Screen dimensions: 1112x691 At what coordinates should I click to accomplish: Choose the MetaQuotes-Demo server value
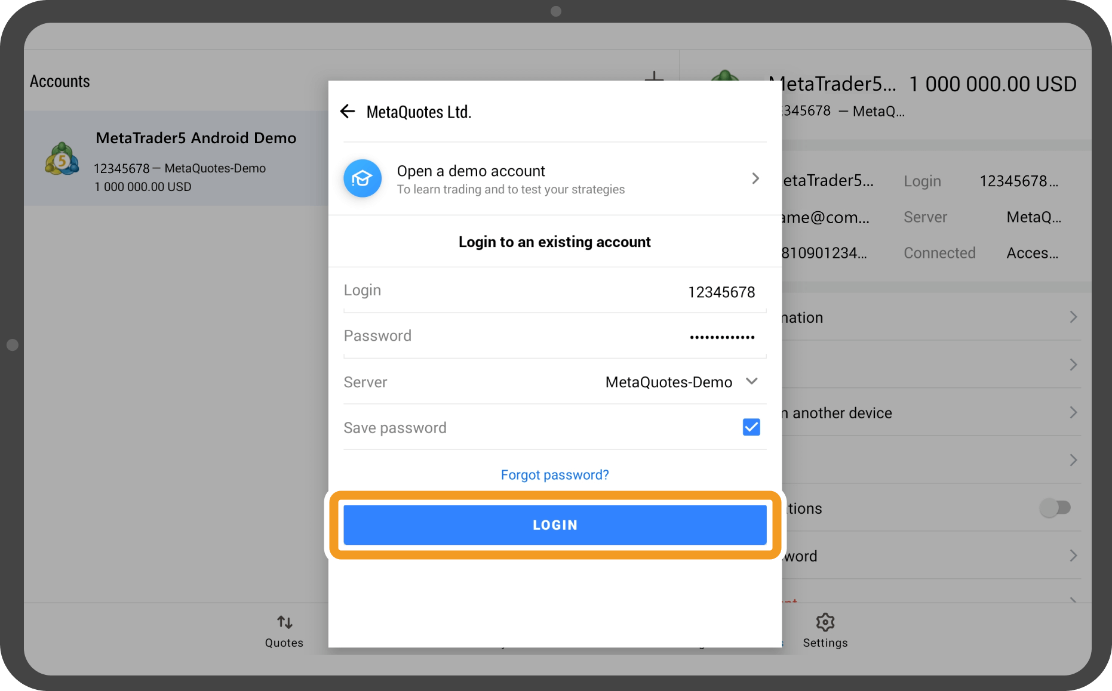coord(668,382)
